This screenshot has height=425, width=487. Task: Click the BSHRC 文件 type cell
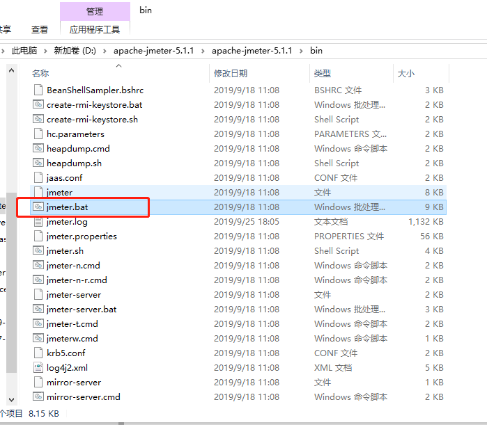pyautogui.click(x=338, y=90)
